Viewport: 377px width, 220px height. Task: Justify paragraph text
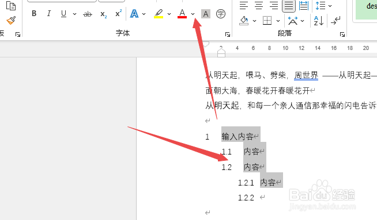(289, 6)
